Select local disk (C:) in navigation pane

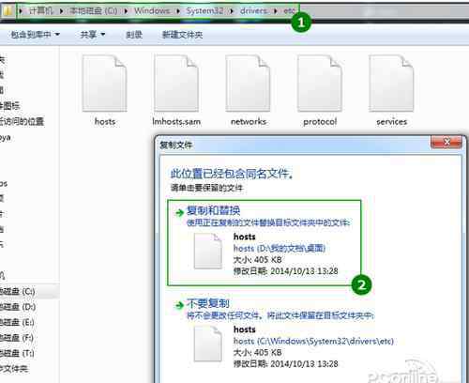tap(18, 291)
